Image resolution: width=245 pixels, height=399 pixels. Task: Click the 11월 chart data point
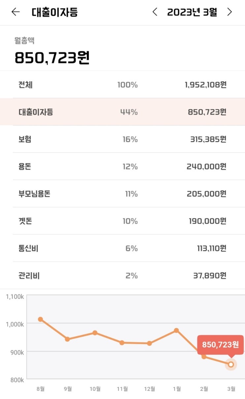point(122,343)
